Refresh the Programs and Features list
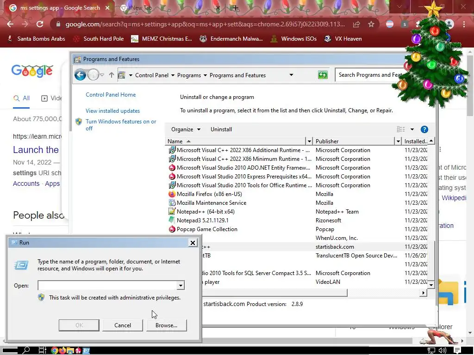 click(x=323, y=75)
